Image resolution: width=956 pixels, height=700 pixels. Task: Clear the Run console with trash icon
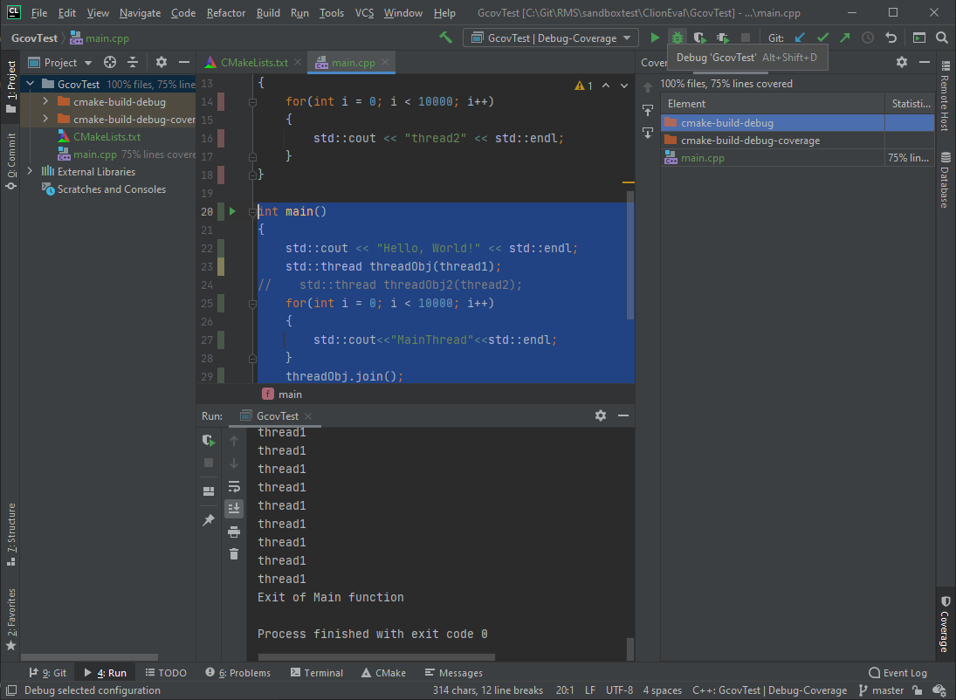[x=234, y=553]
